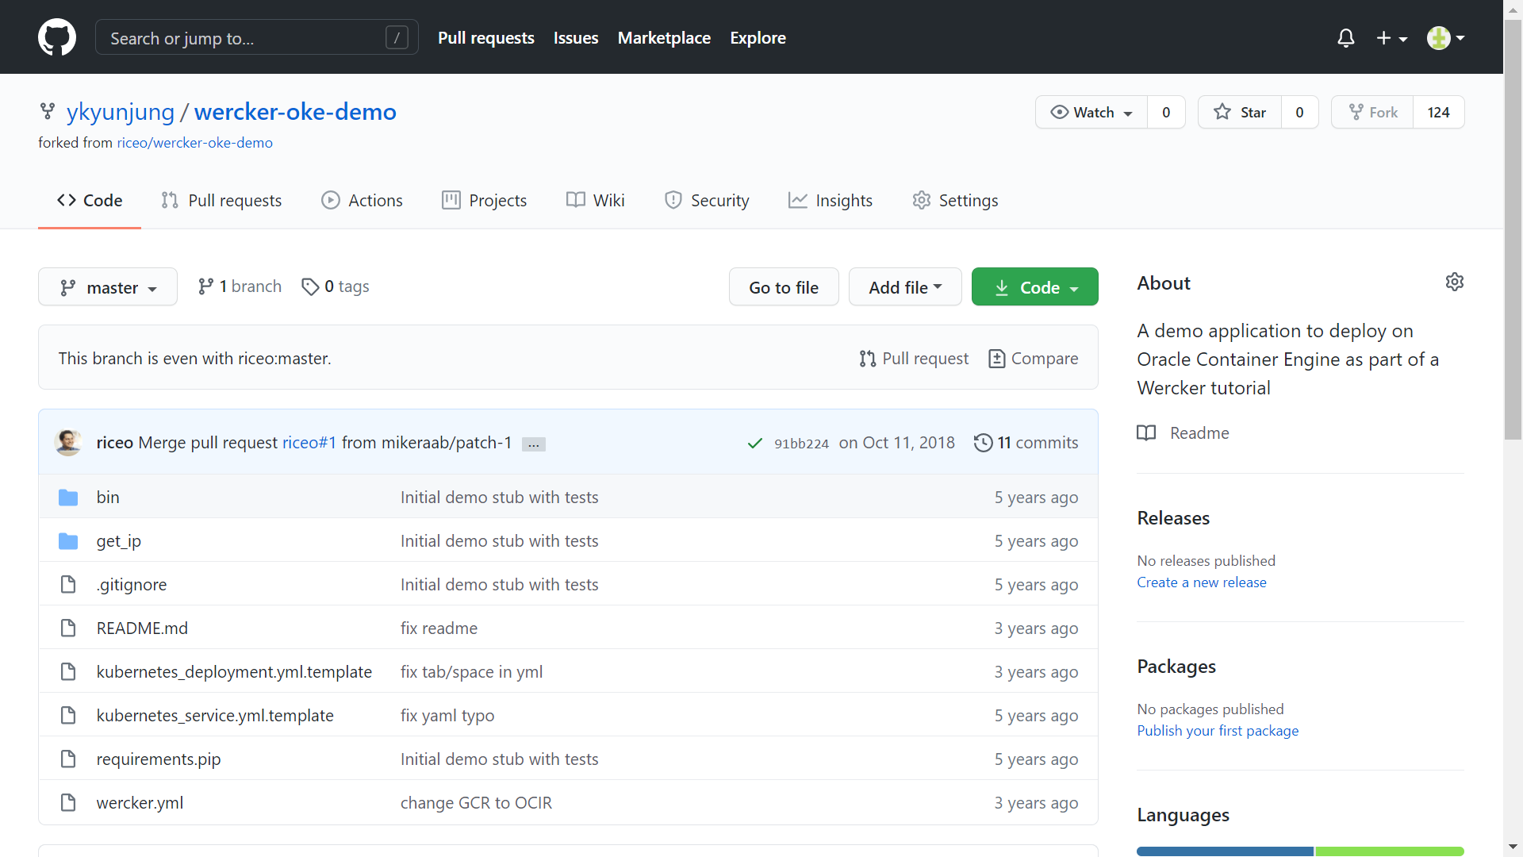This screenshot has width=1523, height=857.
Task: Click the About settings gear icon
Action: [1454, 282]
